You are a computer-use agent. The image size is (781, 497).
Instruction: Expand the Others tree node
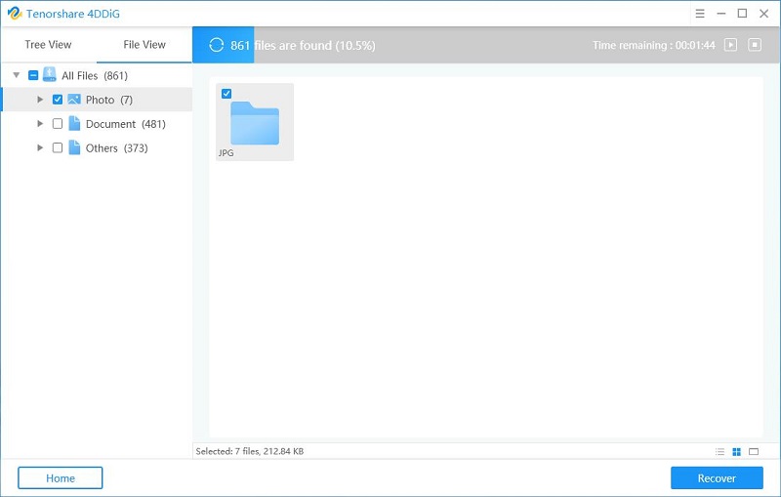(40, 147)
